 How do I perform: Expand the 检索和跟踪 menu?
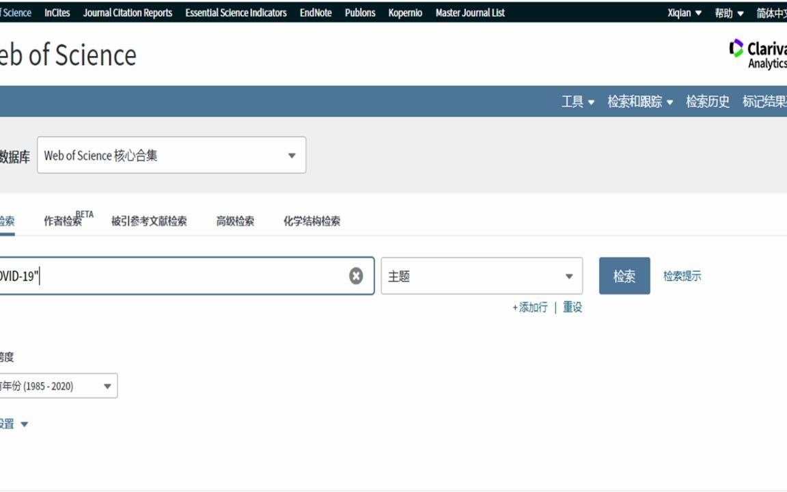(640, 101)
